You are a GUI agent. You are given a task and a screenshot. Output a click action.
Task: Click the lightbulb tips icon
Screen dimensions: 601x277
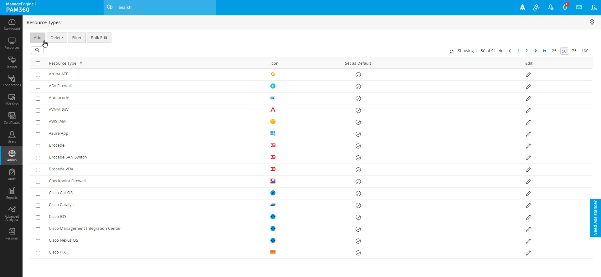point(592,22)
